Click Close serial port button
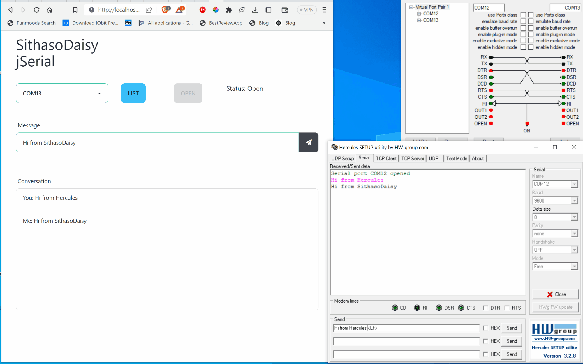583x364 pixels. point(555,294)
